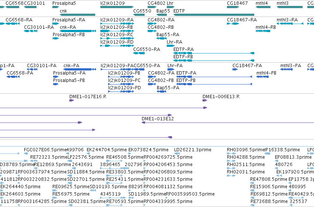Select the EDTP-RA transcript line

pos(214,53)
